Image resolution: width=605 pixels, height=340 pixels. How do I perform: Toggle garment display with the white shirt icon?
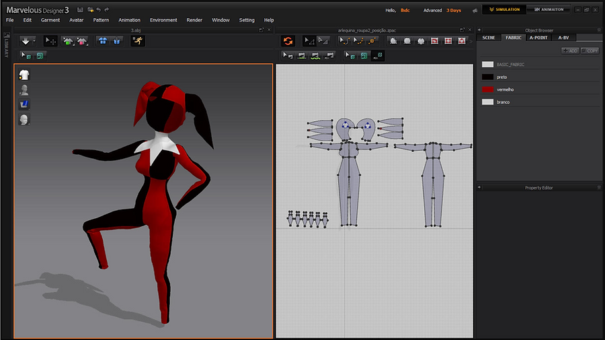click(x=24, y=75)
